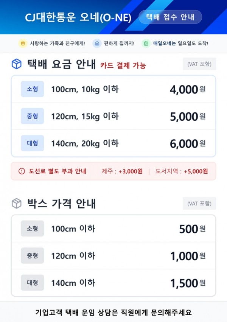Select the gray 대형 box size tag
The image size is (227, 322).
click(33, 283)
